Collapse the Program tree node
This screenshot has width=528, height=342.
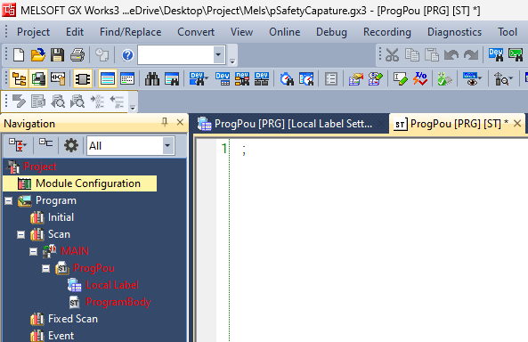8,200
